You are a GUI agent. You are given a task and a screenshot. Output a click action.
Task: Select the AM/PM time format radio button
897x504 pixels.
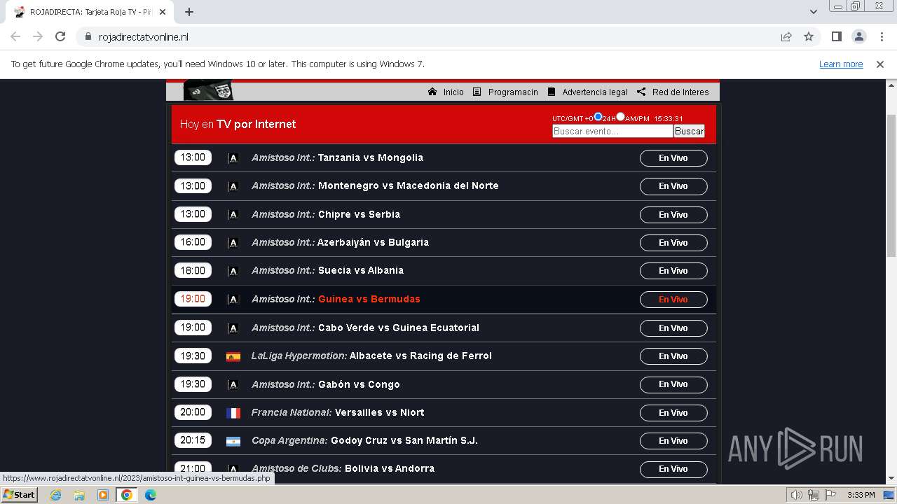point(620,117)
